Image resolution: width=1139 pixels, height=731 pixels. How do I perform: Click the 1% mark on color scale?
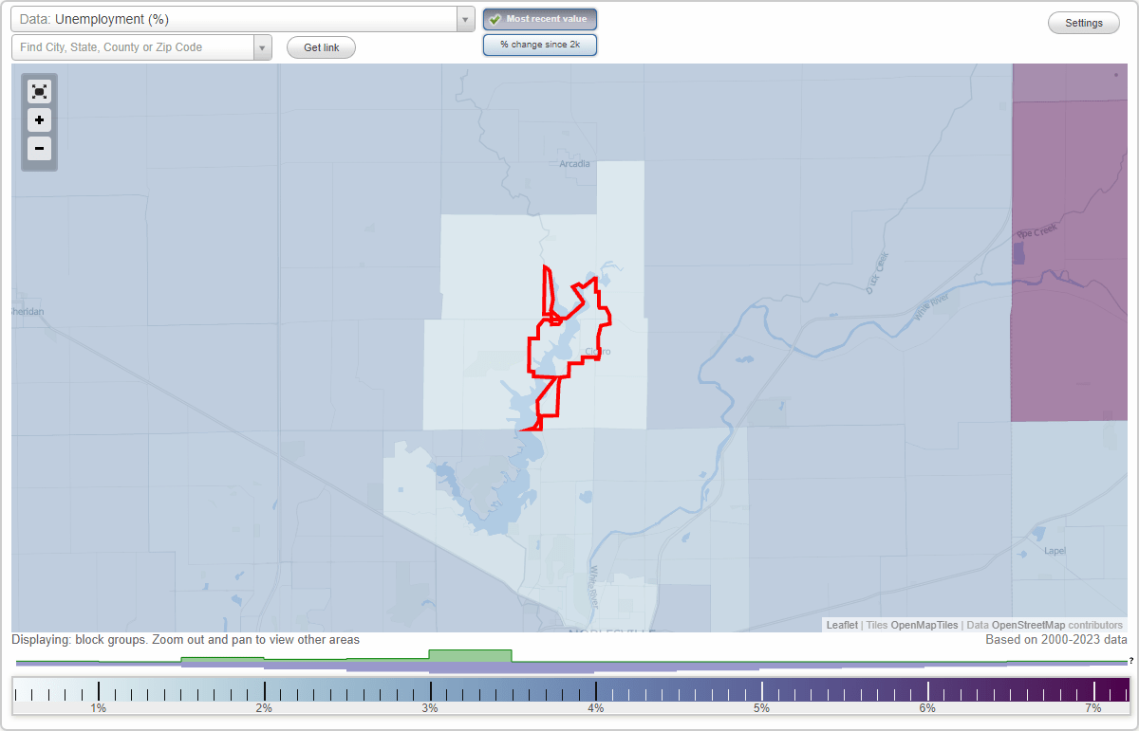coord(98,707)
